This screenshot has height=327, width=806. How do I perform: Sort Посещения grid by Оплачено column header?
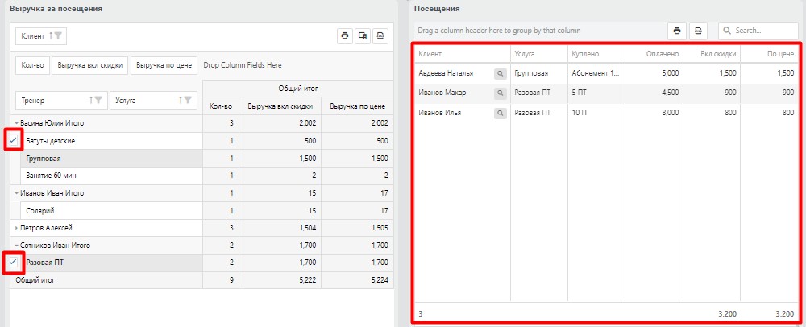pyautogui.click(x=654, y=54)
